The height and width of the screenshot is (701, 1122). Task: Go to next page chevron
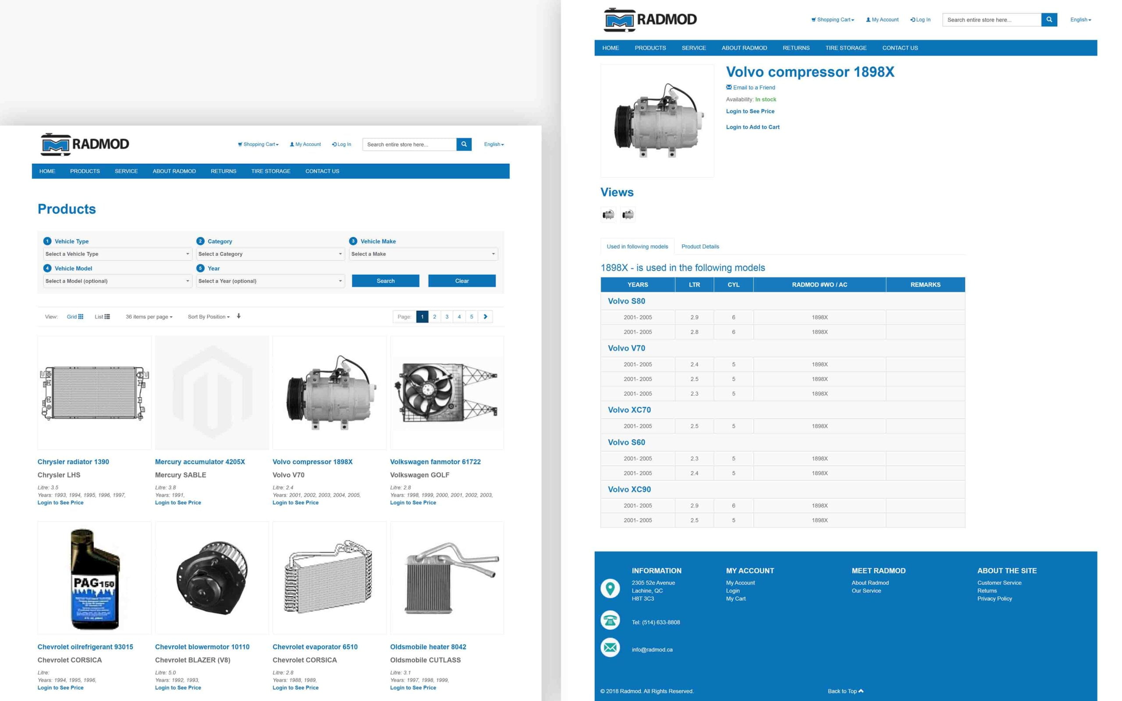[x=486, y=317]
